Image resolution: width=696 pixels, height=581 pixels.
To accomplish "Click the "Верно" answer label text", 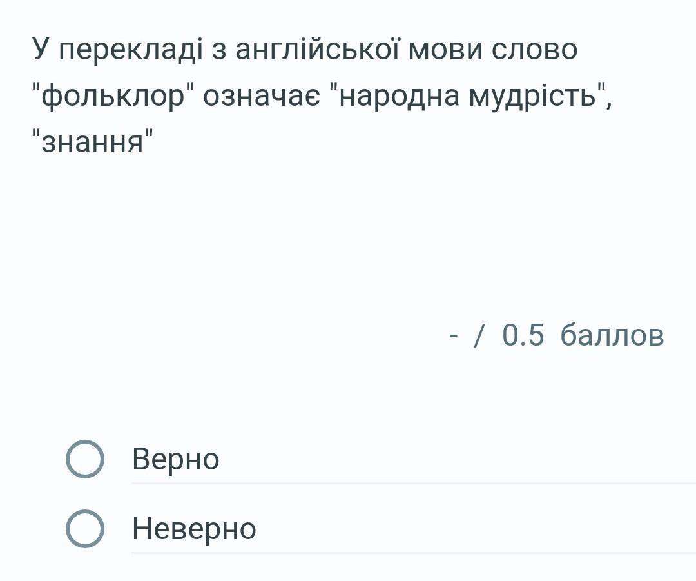I will point(175,459).
